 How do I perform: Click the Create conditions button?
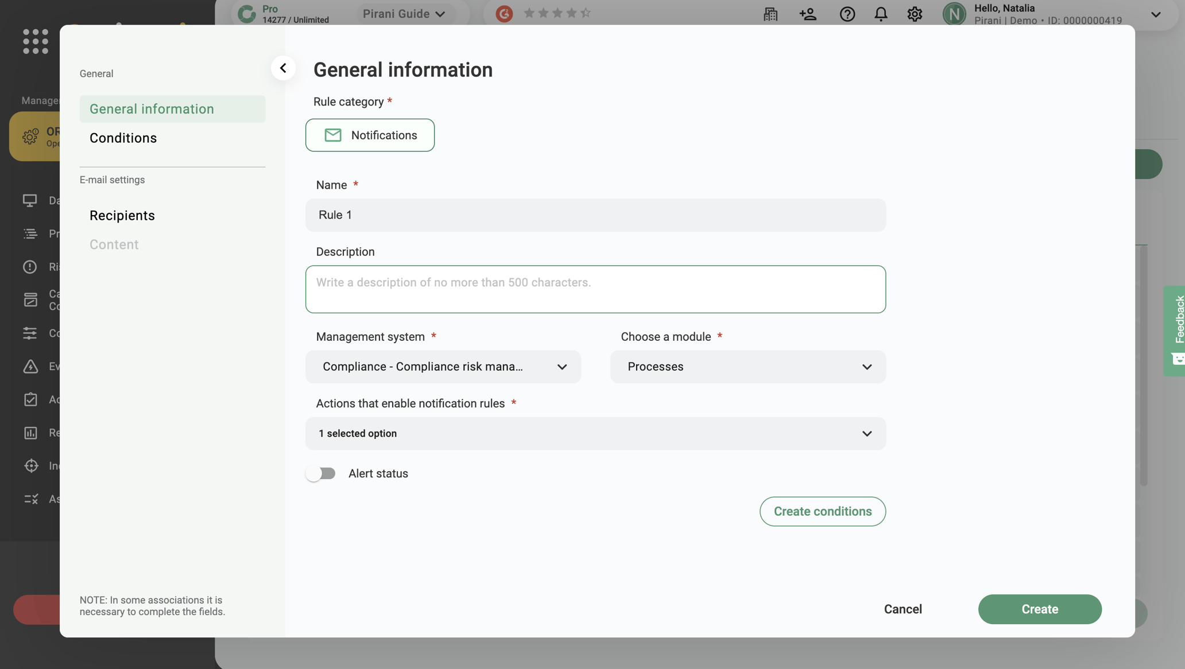(x=822, y=511)
